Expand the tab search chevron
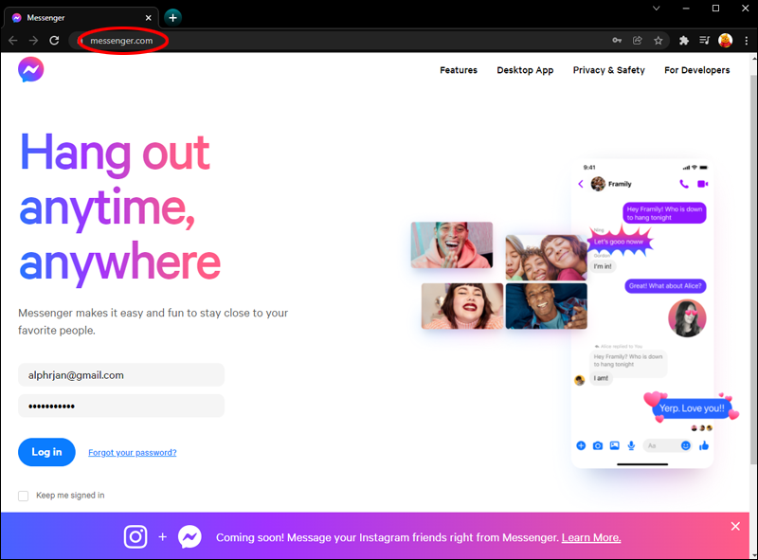The image size is (758, 560). click(x=656, y=9)
